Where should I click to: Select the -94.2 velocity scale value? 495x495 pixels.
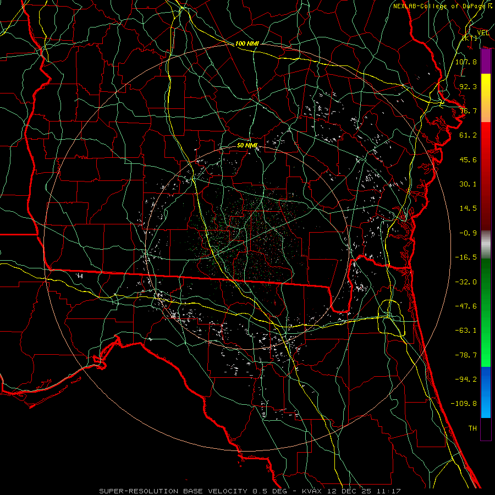point(466,379)
